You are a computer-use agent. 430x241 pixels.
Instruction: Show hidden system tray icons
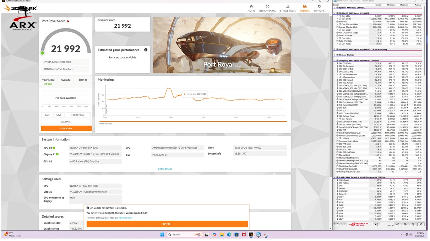click(402, 235)
